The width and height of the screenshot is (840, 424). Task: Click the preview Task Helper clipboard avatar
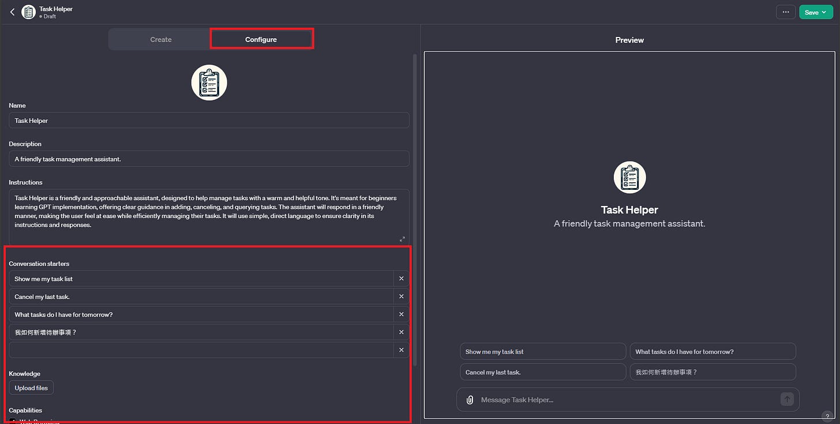click(629, 177)
